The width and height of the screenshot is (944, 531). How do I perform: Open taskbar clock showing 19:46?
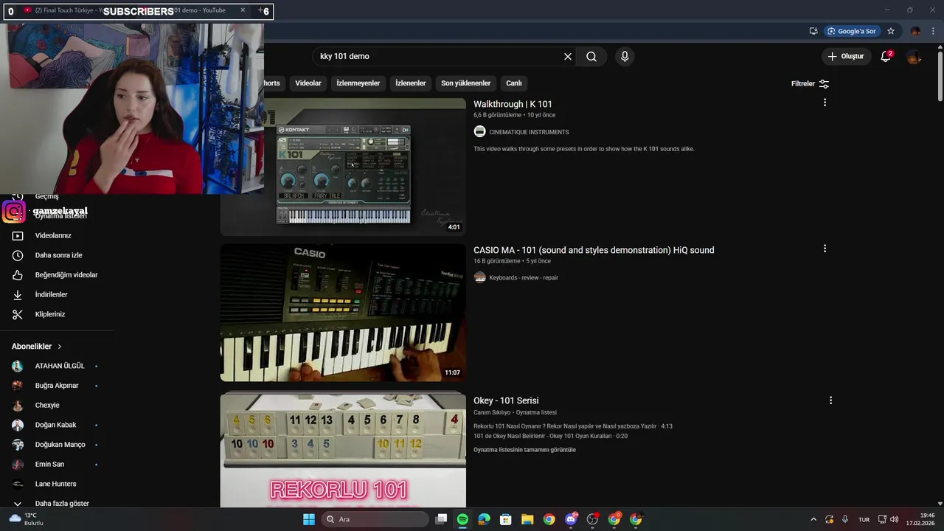(x=920, y=519)
